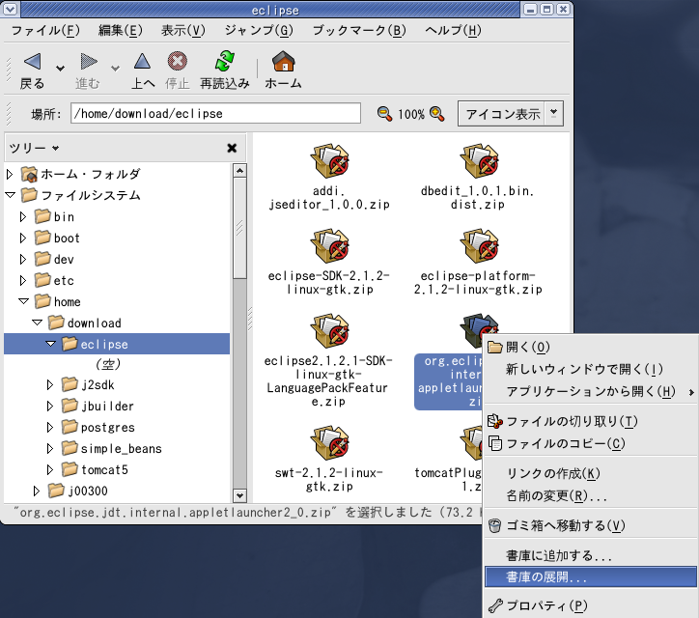Click the trash icon for ゴミ箱へ移動する
Screen dimensions: 699x618
click(x=494, y=525)
